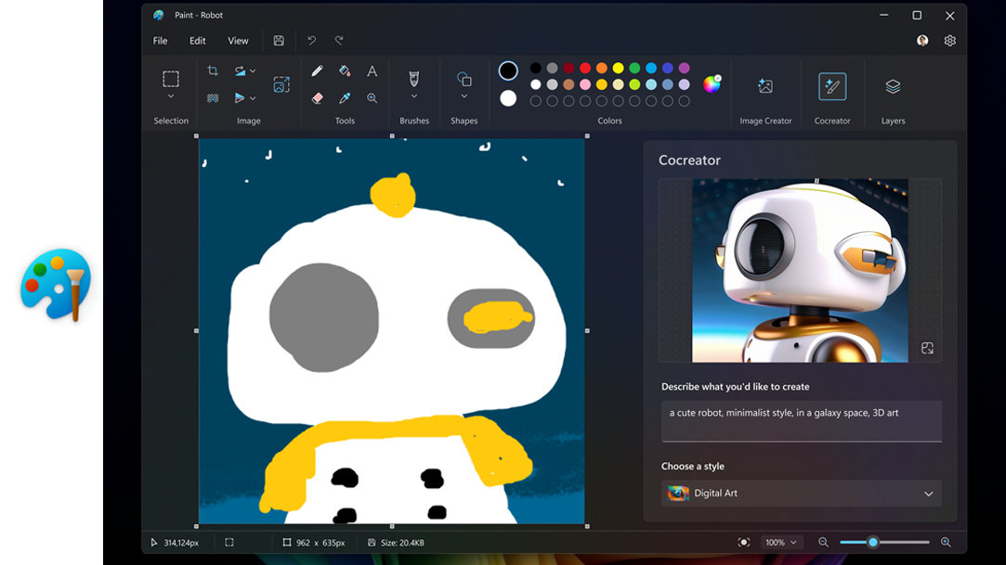Screen dimensions: 1006x565
Task: Click the zoom slider handle
Action: pyautogui.click(x=872, y=542)
